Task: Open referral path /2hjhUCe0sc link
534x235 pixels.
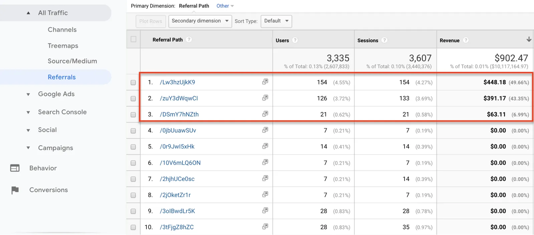Action: [x=177, y=179]
